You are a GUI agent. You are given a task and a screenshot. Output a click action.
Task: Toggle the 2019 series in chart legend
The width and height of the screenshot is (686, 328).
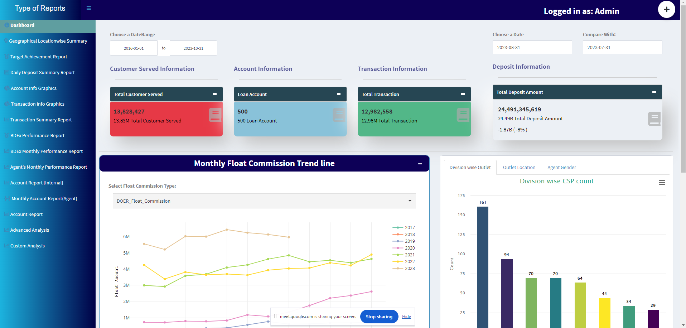click(404, 241)
